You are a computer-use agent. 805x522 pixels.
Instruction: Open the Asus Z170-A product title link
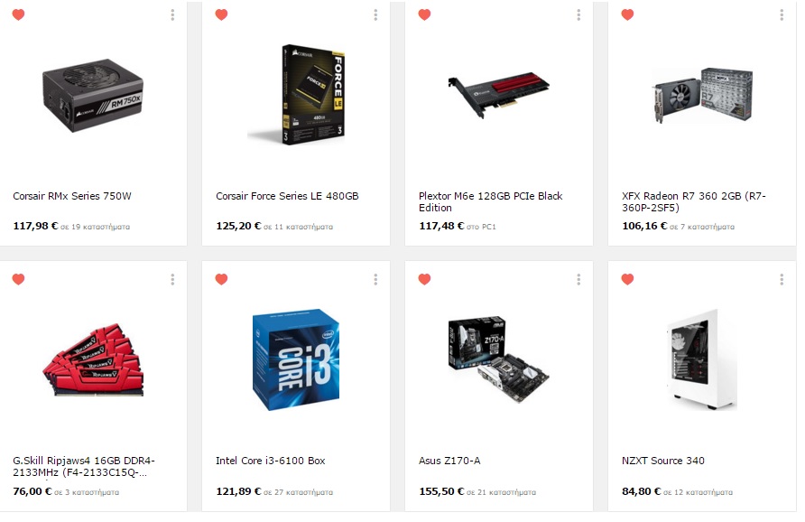(x=449, y=461)
